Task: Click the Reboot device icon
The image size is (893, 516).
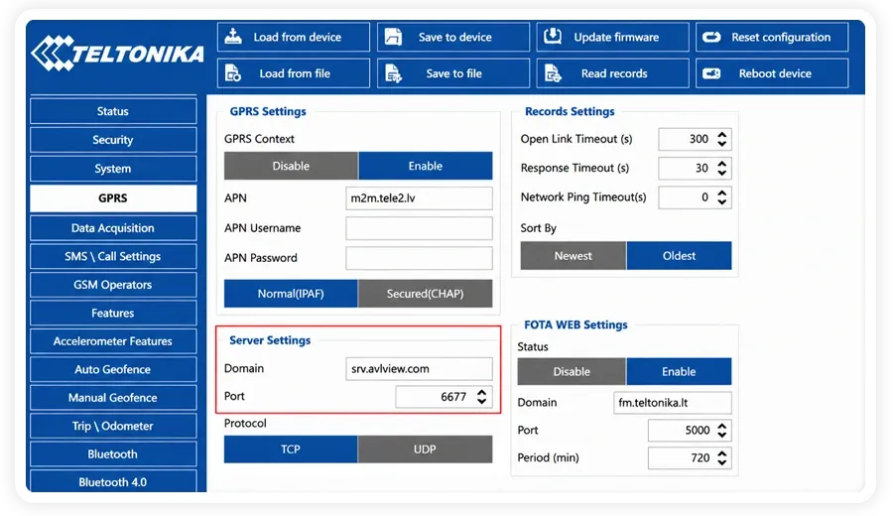Action: [x=711, y=73]
